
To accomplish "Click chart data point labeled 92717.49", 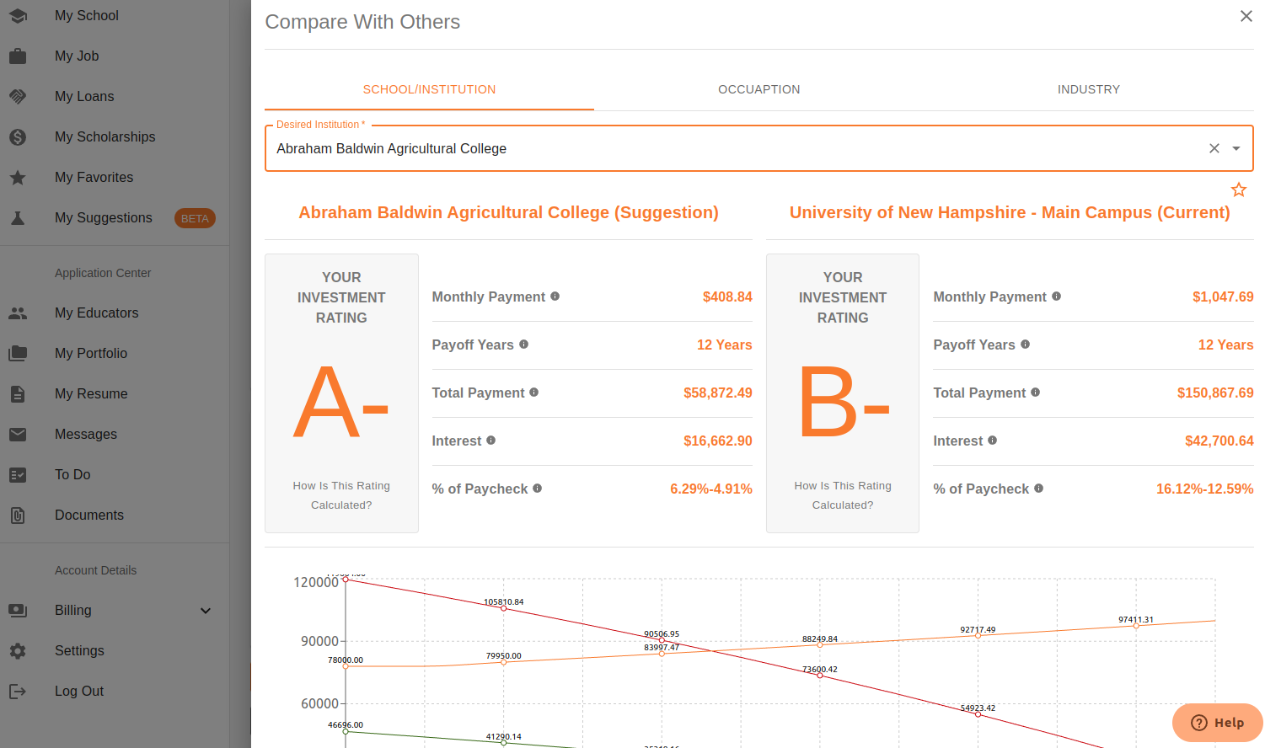I will [x=978, y=636].
